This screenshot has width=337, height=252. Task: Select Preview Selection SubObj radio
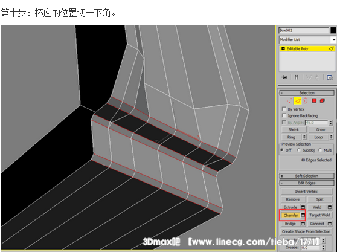coord(298,150)
